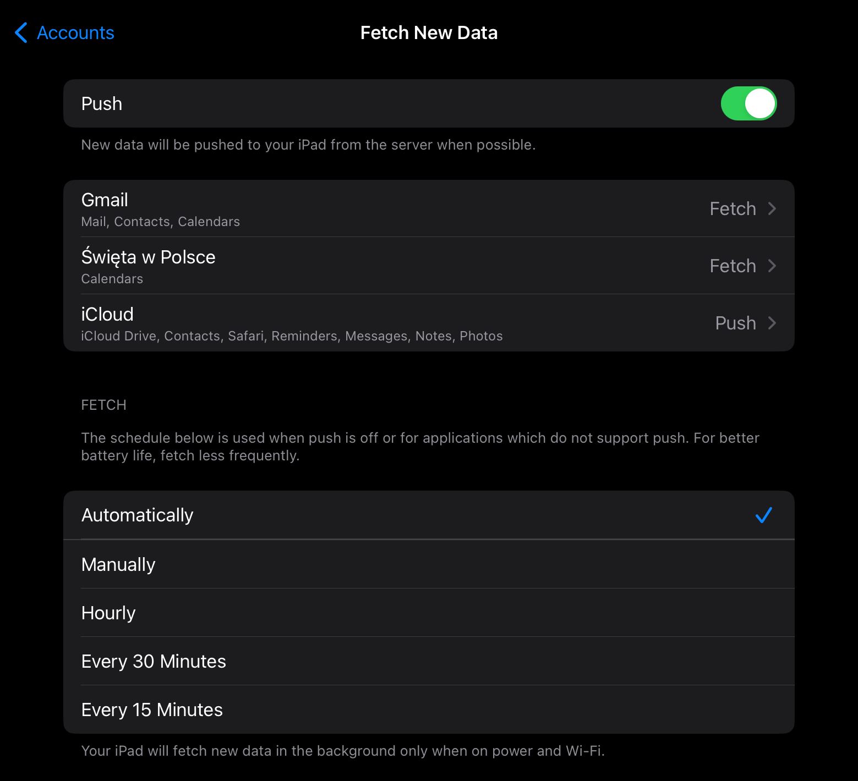Open iCloud account push settings
Screen dimensions: 858x781
[429, 323]
